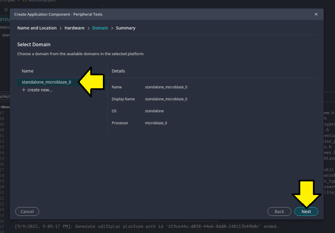This screenshot has width=335, height=233.
Task: Collapse panel using double-chevron icon behind dialog
Action: click(x=6, y=9)
